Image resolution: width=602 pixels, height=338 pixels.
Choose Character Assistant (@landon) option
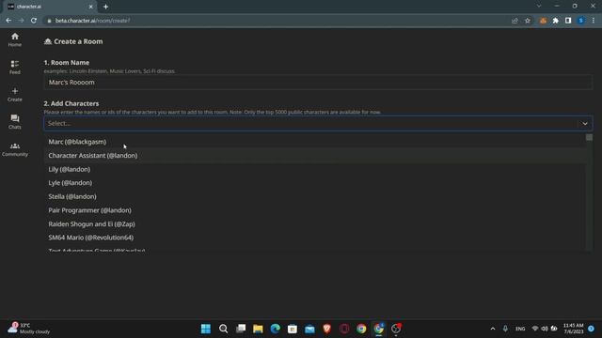[315, 156]
